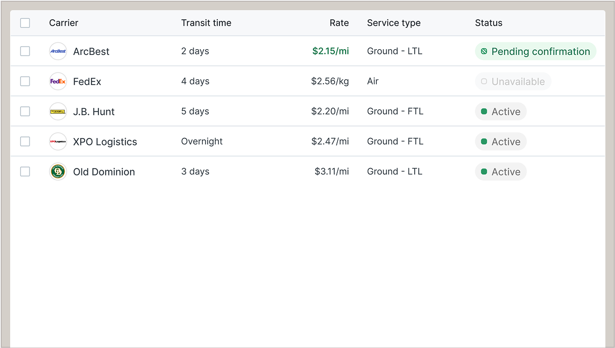Click the Old Dominion carrier logo

(58, 171)
